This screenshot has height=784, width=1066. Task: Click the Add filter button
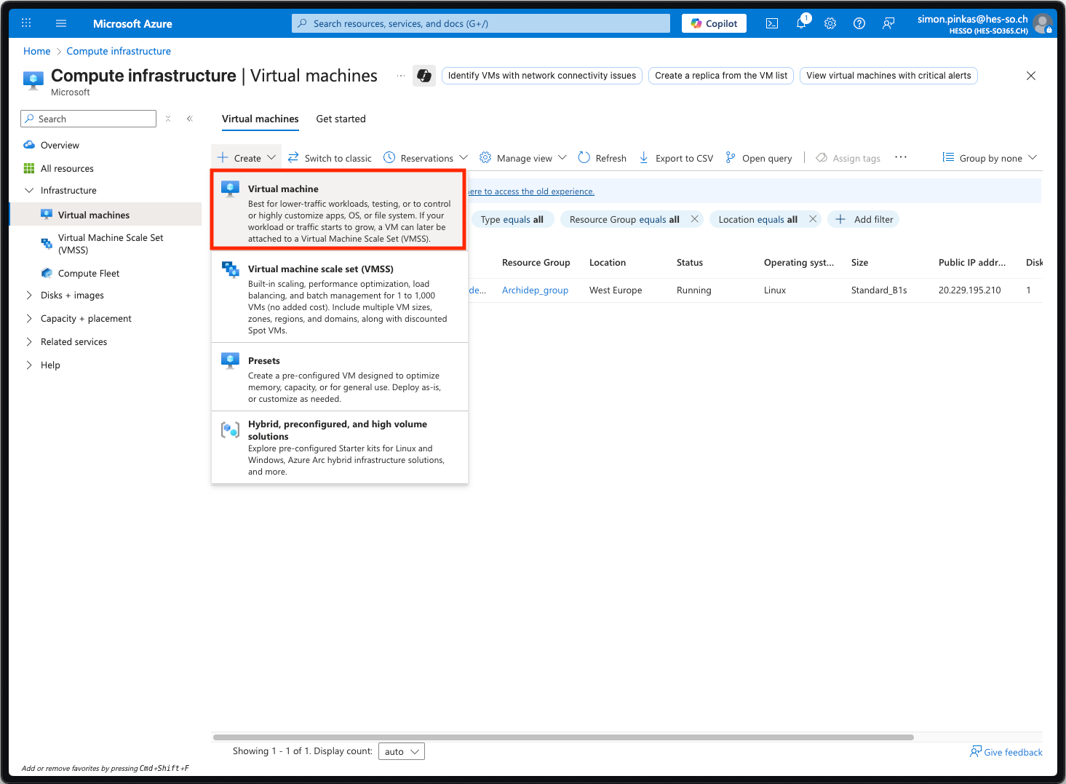click(864, 219)
